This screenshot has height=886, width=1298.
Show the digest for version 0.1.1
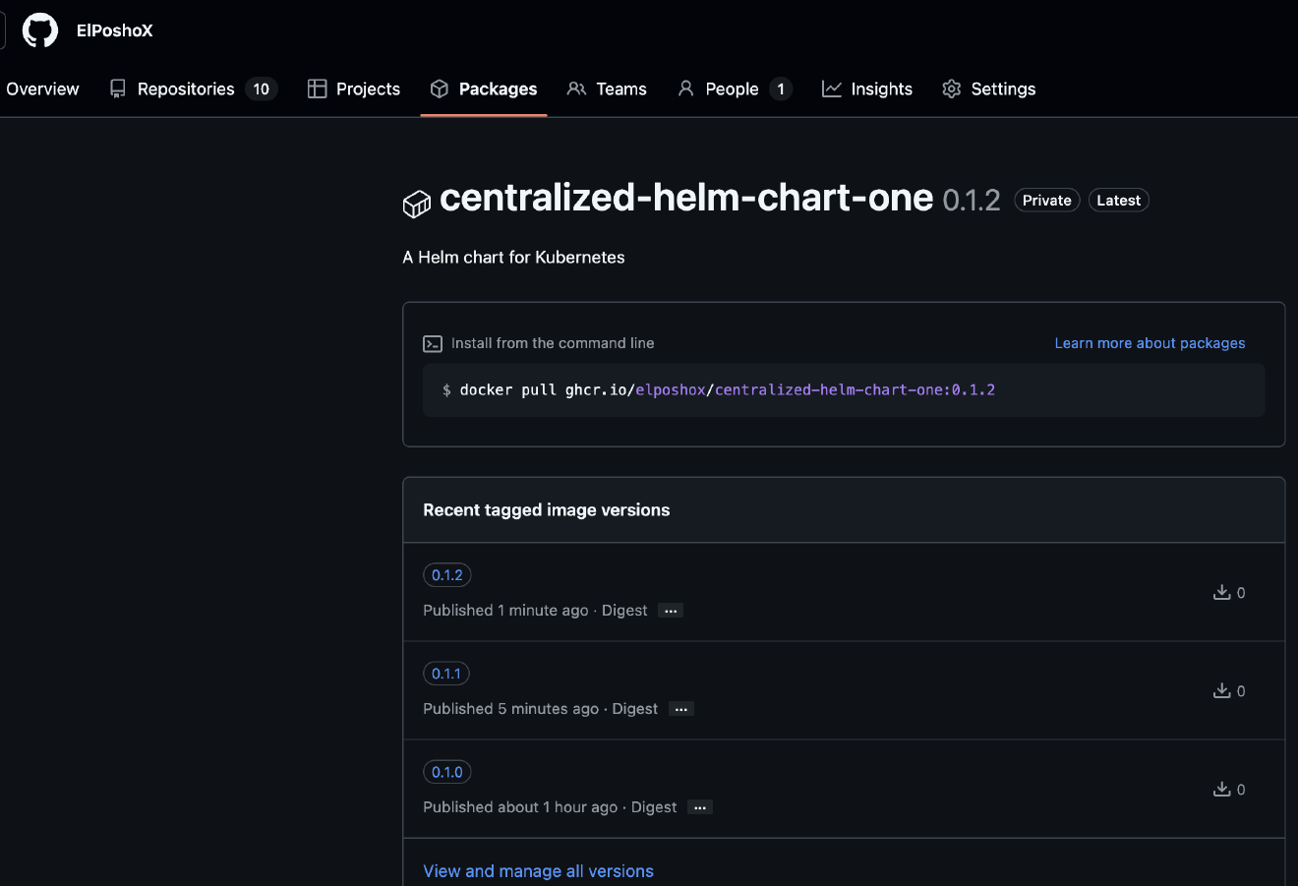click(680, 708)
